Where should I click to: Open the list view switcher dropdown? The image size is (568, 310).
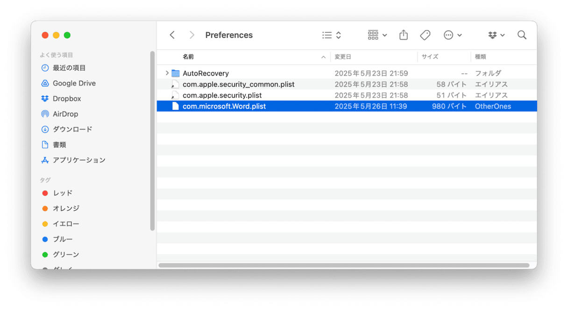pos(332,35)
